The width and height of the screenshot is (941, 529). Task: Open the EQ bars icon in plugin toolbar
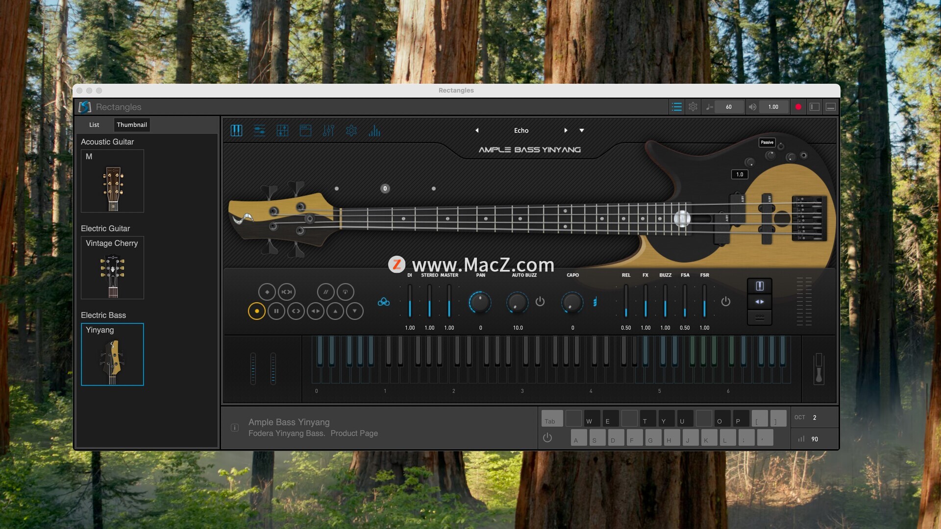pos(374,130)
